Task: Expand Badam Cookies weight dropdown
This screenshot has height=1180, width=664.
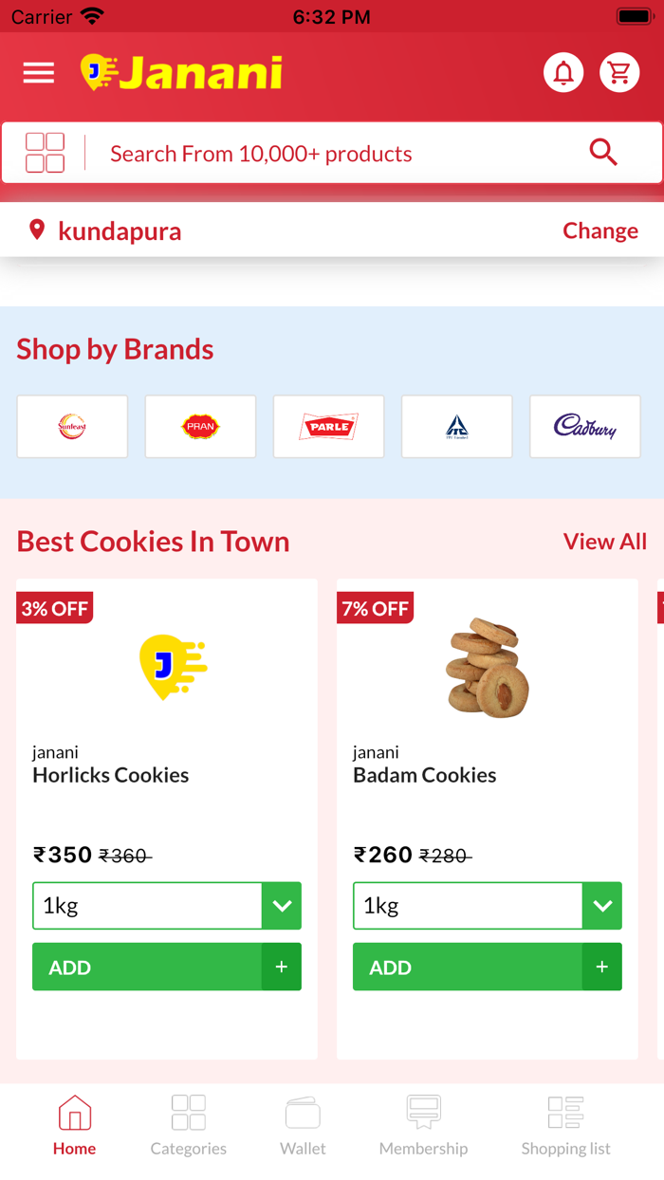Action: (x=602, y=906)
